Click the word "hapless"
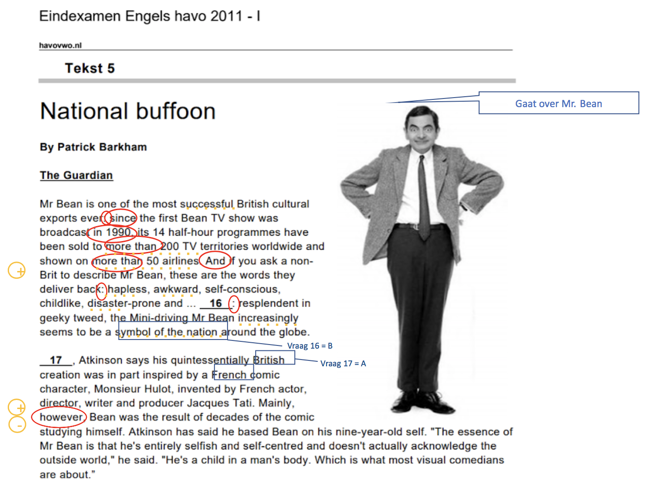 (x=128, y=289)
